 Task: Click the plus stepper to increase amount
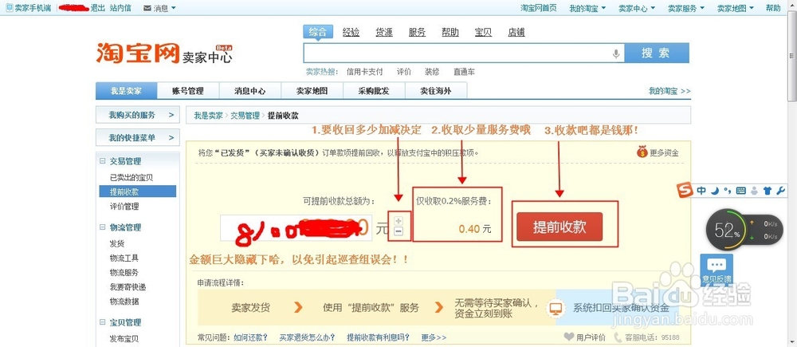point(398,221)
